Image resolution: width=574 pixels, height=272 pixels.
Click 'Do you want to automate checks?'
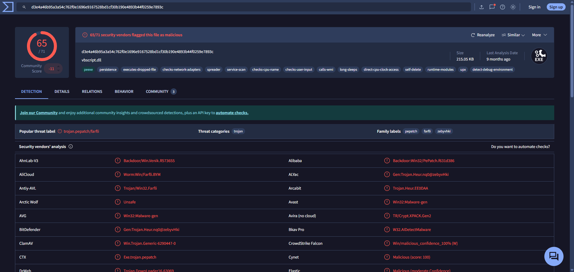520,147
